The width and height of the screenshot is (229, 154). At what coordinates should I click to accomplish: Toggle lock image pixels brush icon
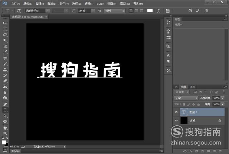coord(189,104)
